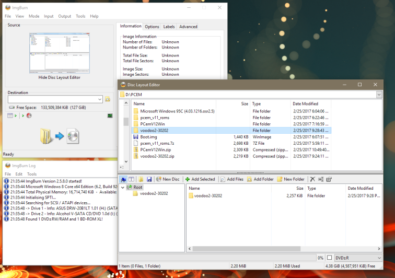The image size is (395, 278).
Task: Toggle the split pane view icon in layout toolbar
Action: (131, 179)
